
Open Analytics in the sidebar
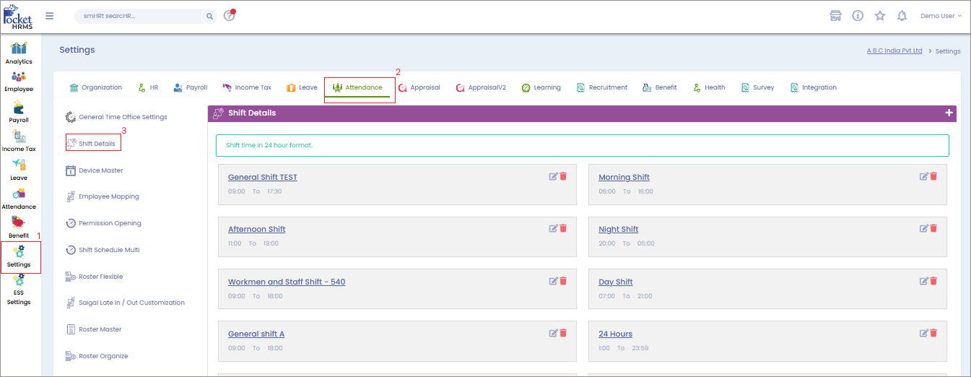tap(19, 53)
